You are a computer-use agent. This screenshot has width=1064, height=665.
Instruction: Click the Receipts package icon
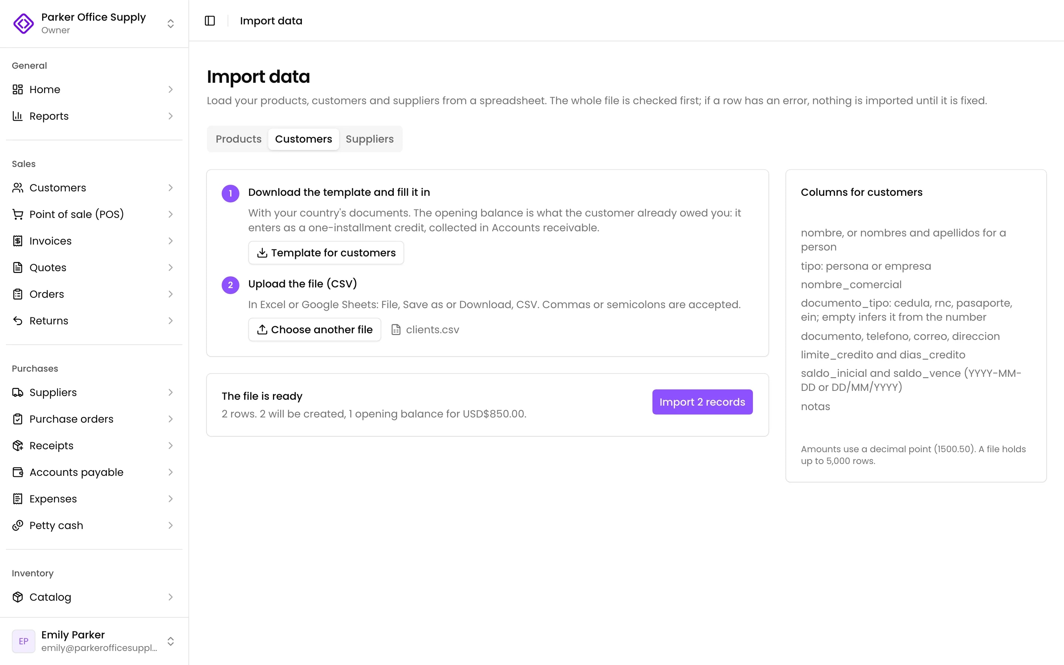(18, 446)
